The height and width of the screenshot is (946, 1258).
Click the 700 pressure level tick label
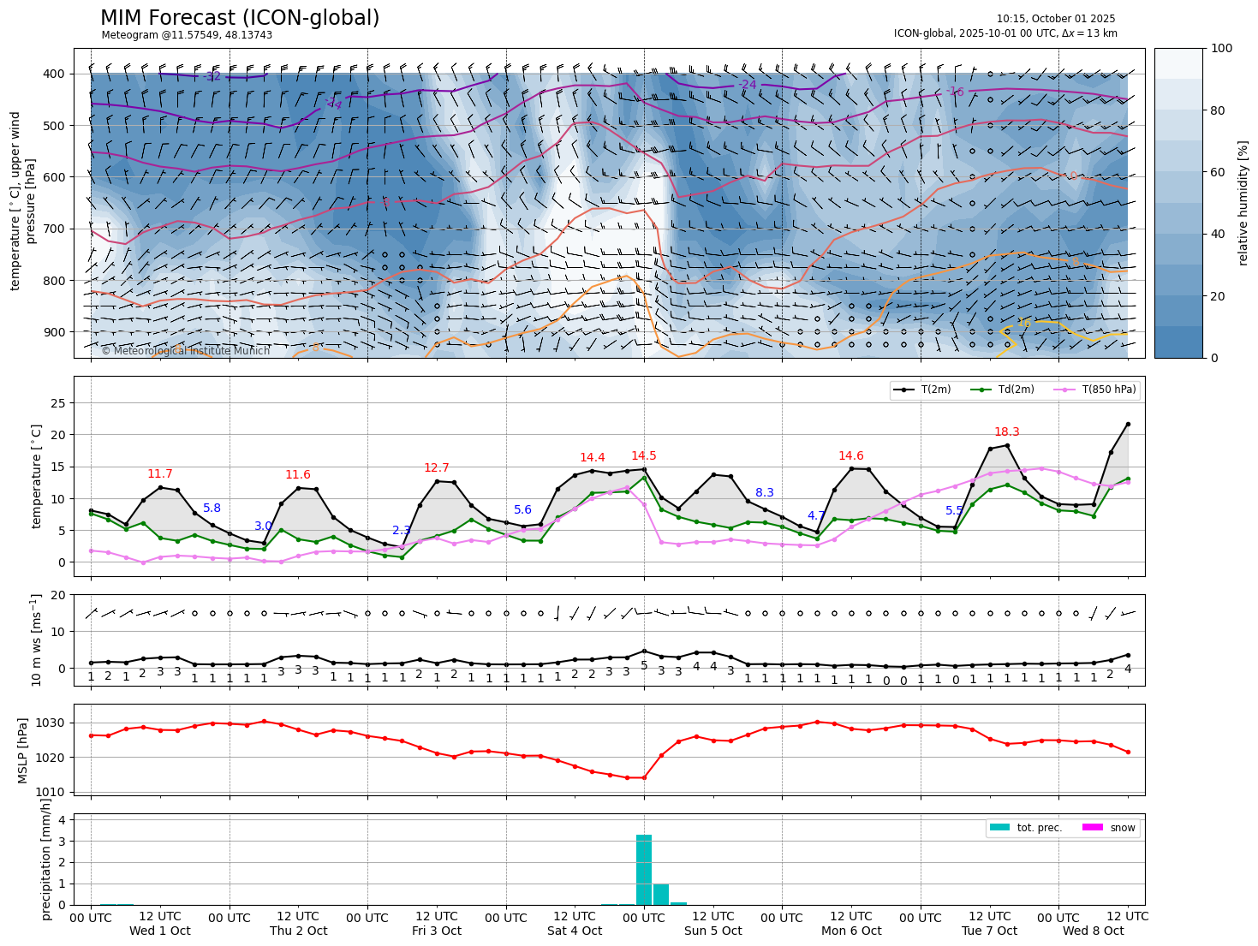tap(55, 229)
